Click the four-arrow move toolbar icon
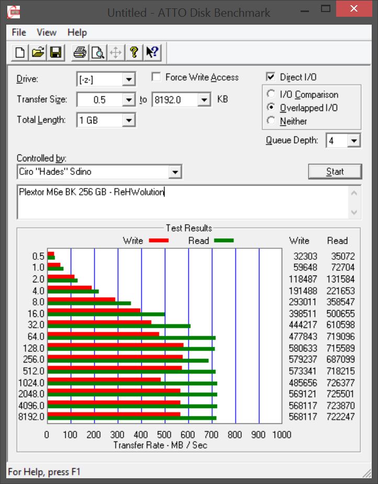 point(116,52)
